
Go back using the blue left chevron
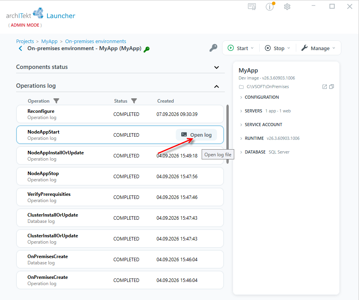pyautogui.click(x=20, y=49)
